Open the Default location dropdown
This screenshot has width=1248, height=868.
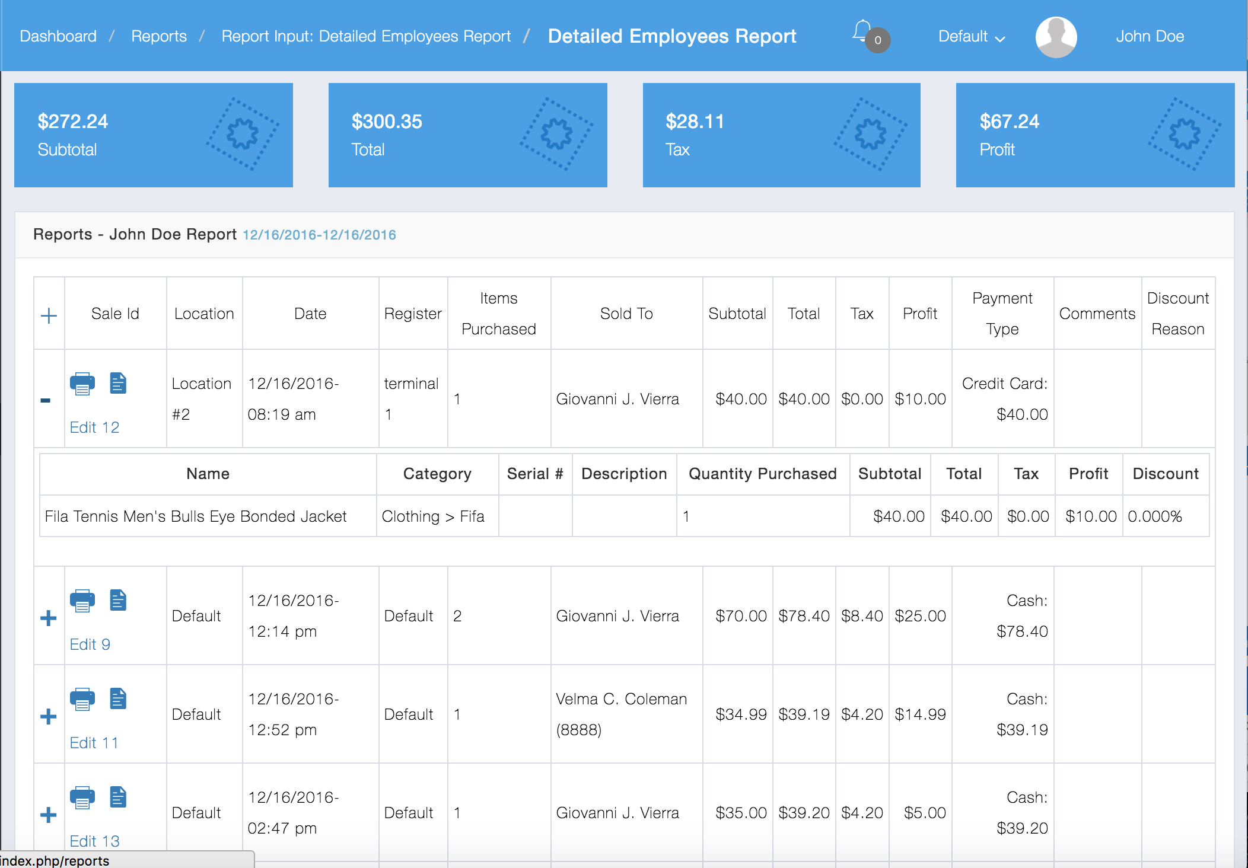tap(971, 37)
